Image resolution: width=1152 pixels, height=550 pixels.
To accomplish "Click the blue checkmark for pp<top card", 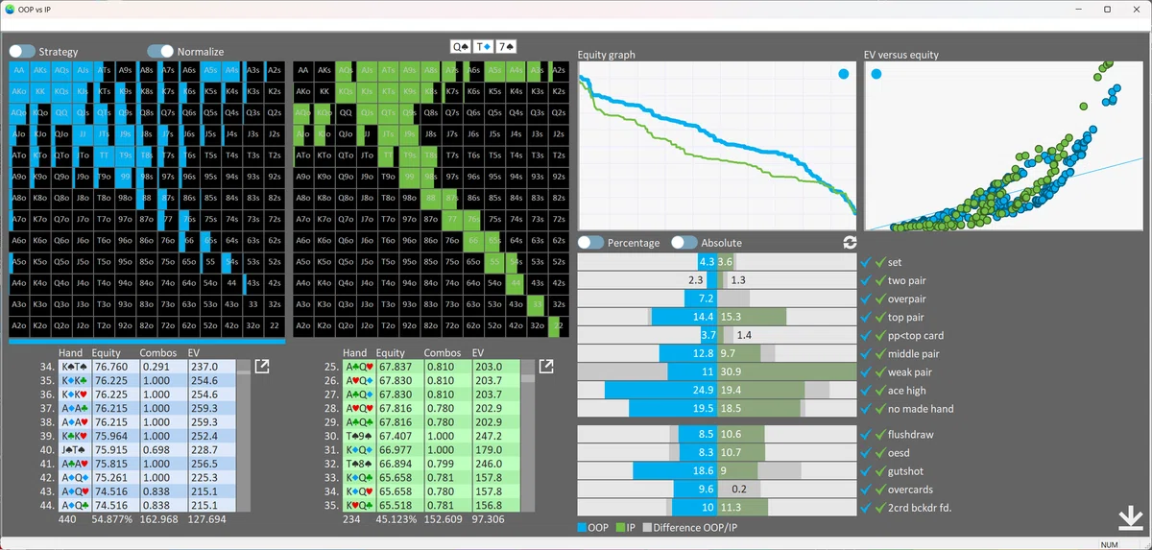I will click(x=867, y=336).
